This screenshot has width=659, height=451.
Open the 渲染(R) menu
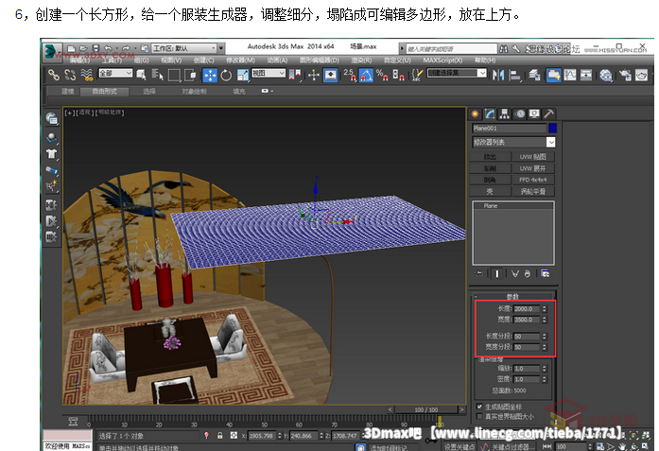pyautogui.click(x=361, y=61)
